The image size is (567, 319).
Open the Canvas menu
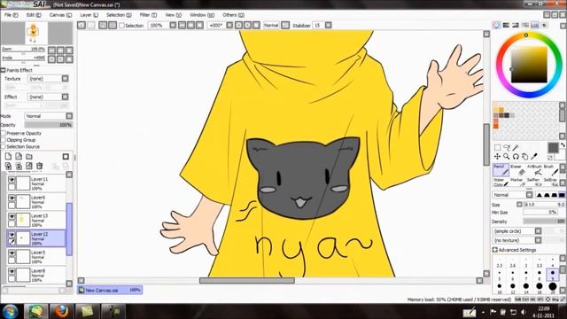[60, 15]
